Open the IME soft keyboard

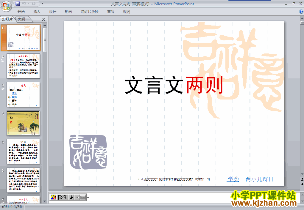83,197
